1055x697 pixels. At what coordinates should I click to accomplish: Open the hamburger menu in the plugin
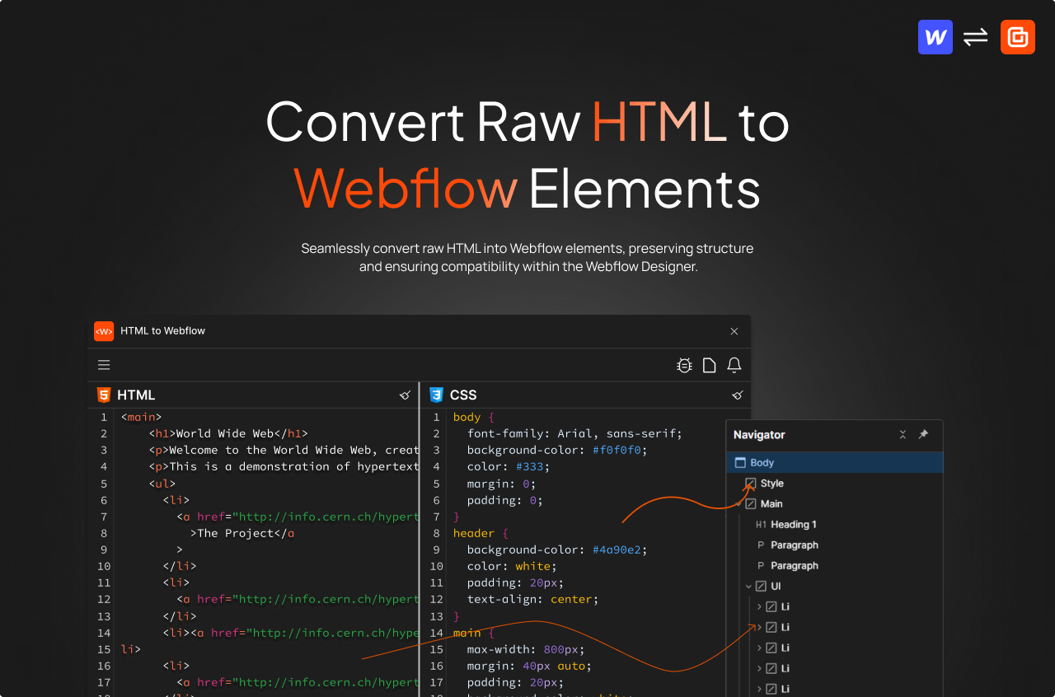pyautogui.click(x=104, y=365)
